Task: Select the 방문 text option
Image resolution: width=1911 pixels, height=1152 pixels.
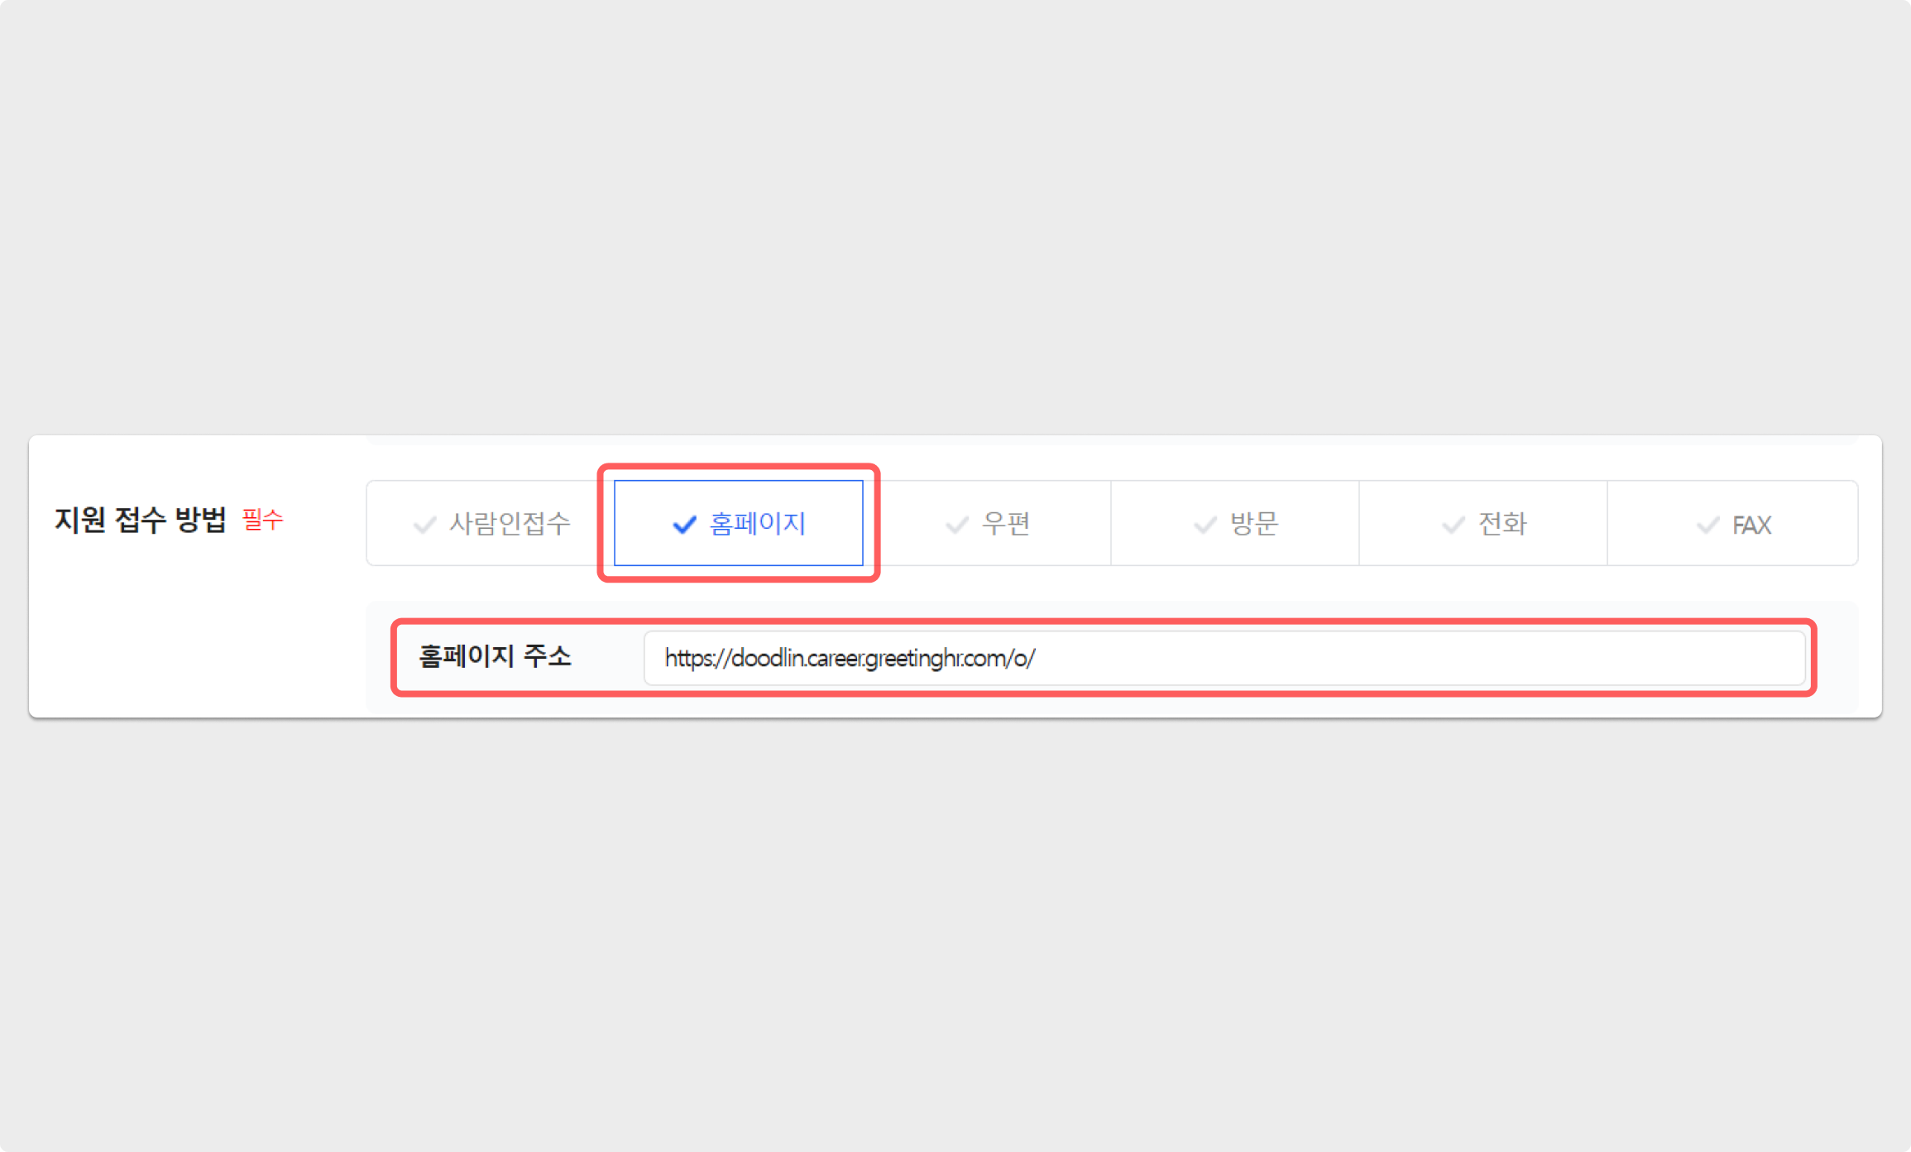Action: 1253,523
